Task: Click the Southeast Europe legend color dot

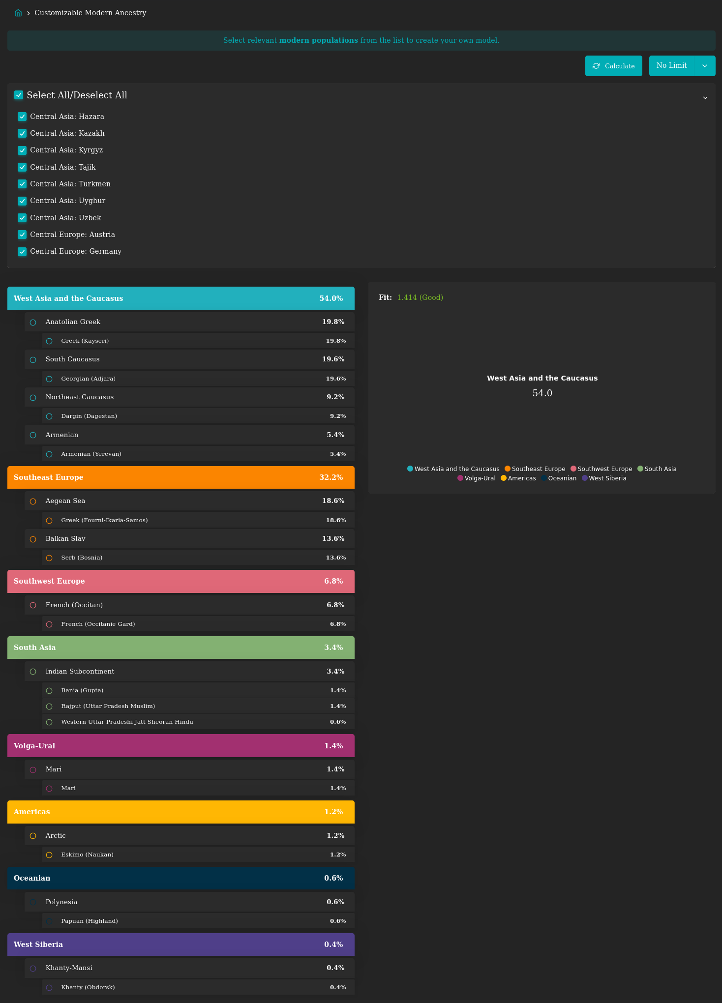Action: [508, 469]
